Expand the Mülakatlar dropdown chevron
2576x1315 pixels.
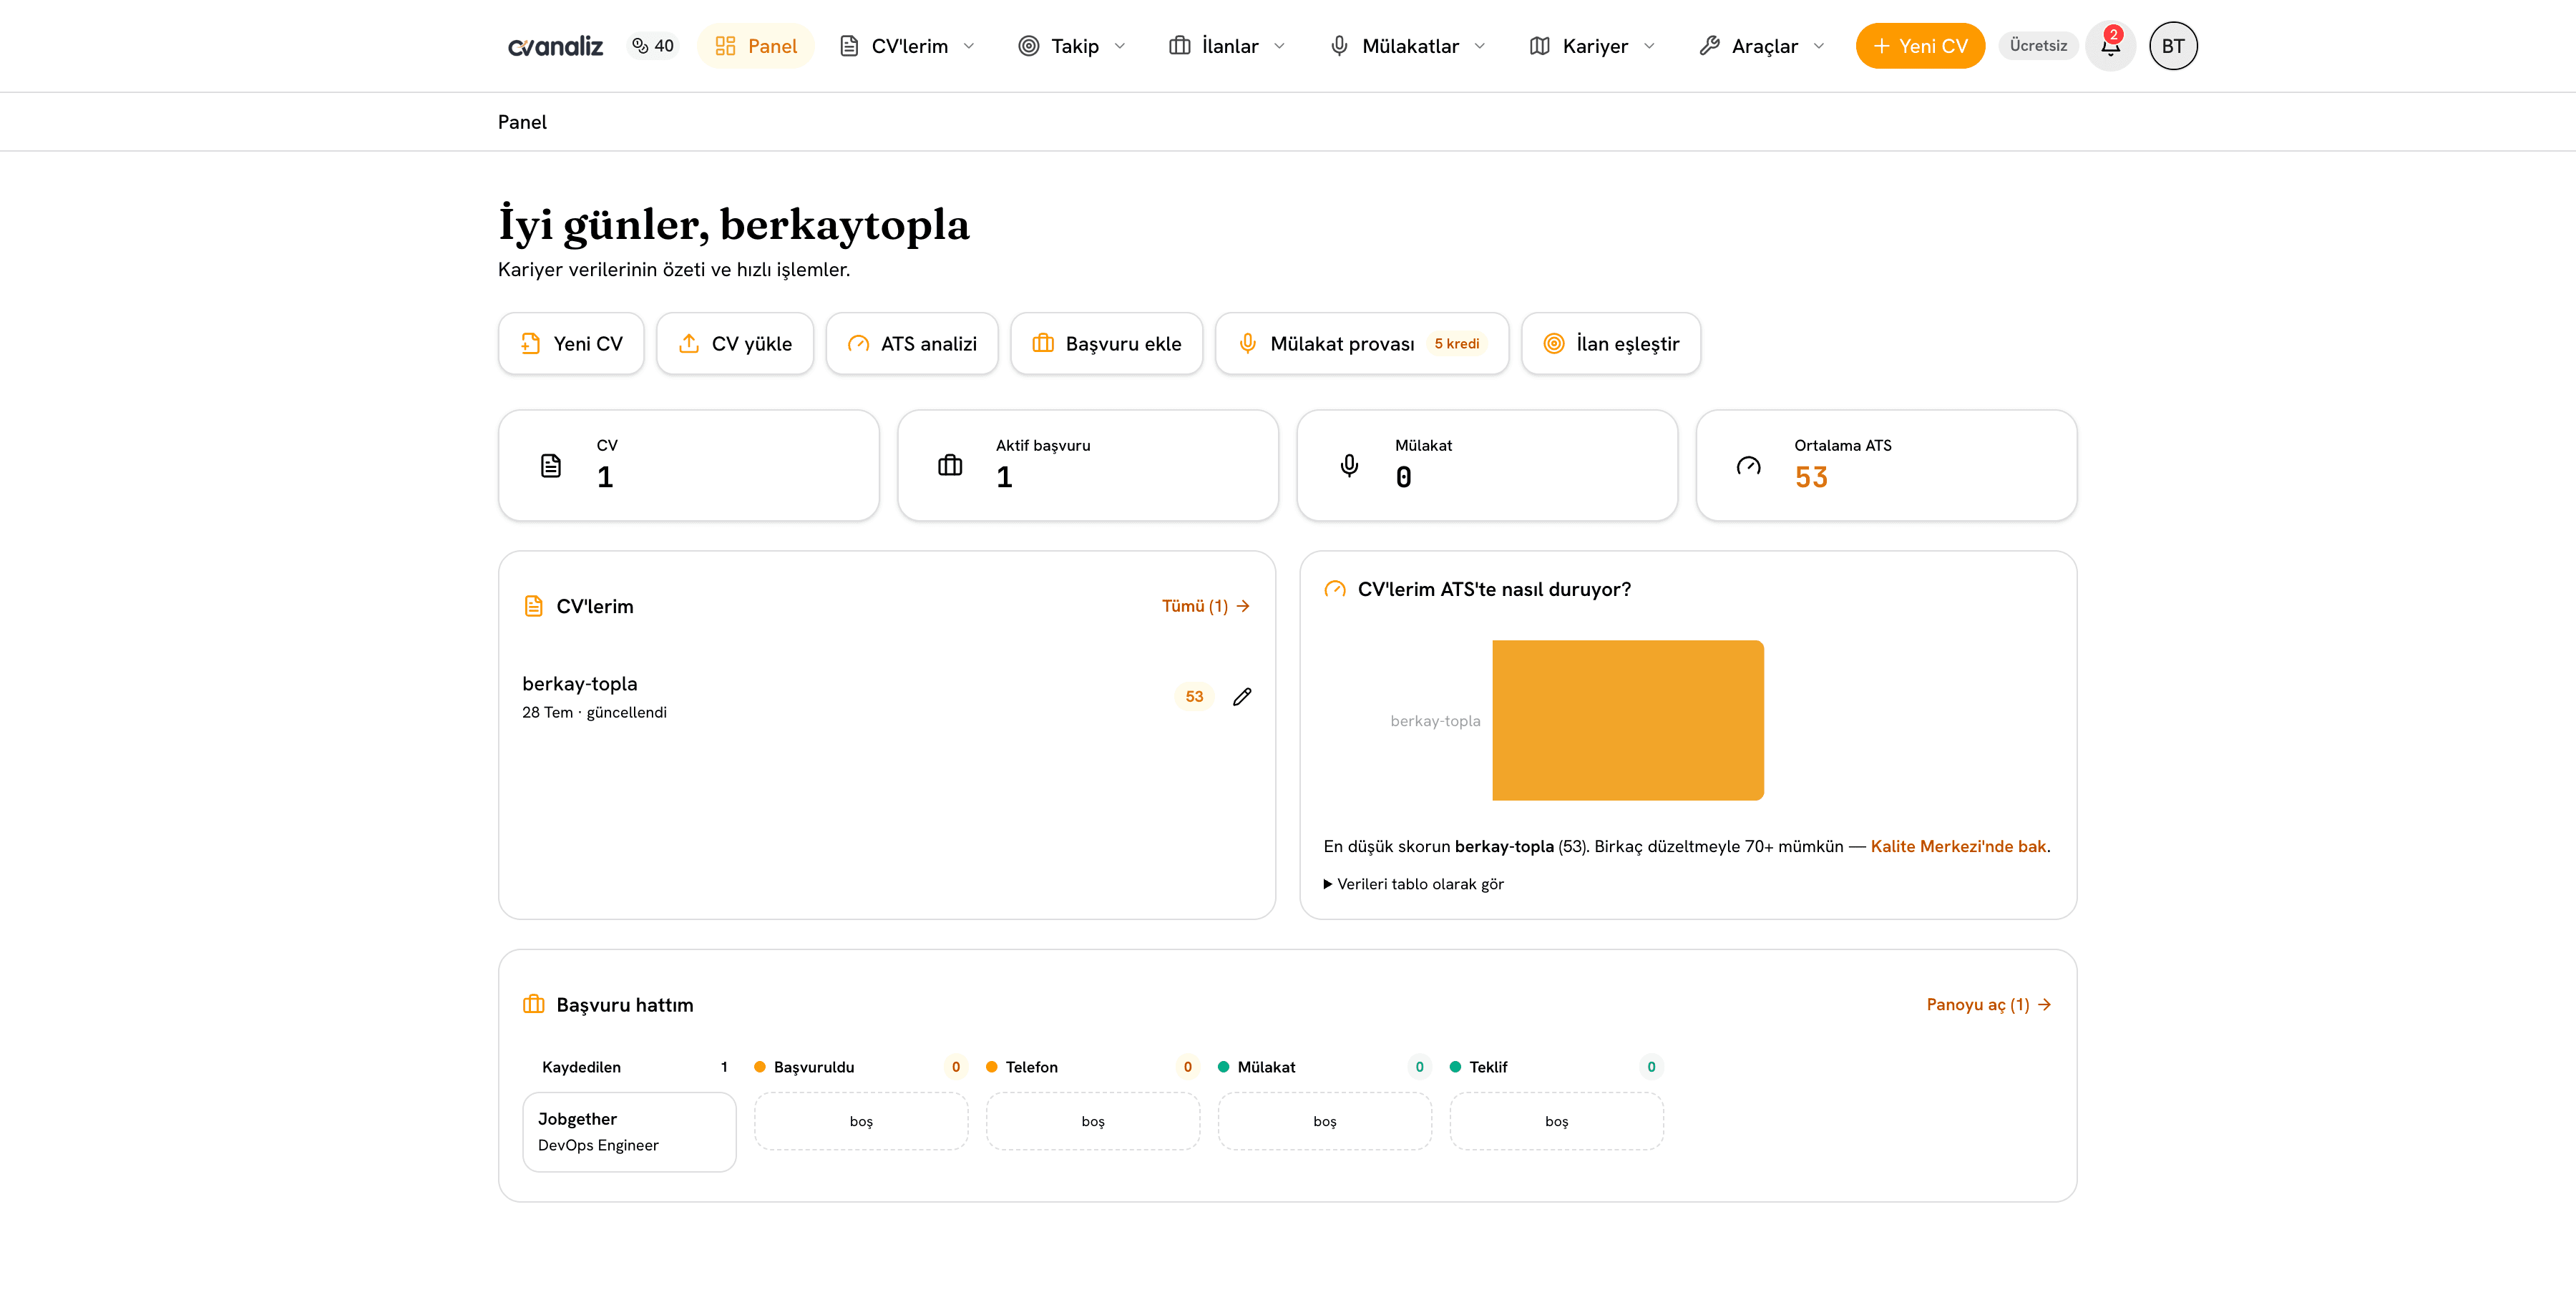[1480, 46]
